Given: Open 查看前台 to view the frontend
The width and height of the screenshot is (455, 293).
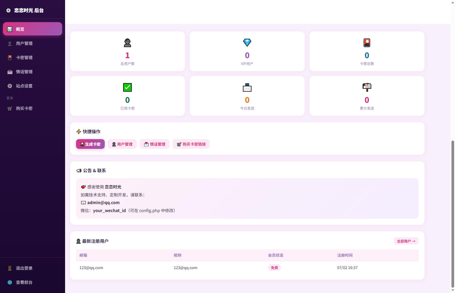Looking at the screenshot, I should point(33,282).
